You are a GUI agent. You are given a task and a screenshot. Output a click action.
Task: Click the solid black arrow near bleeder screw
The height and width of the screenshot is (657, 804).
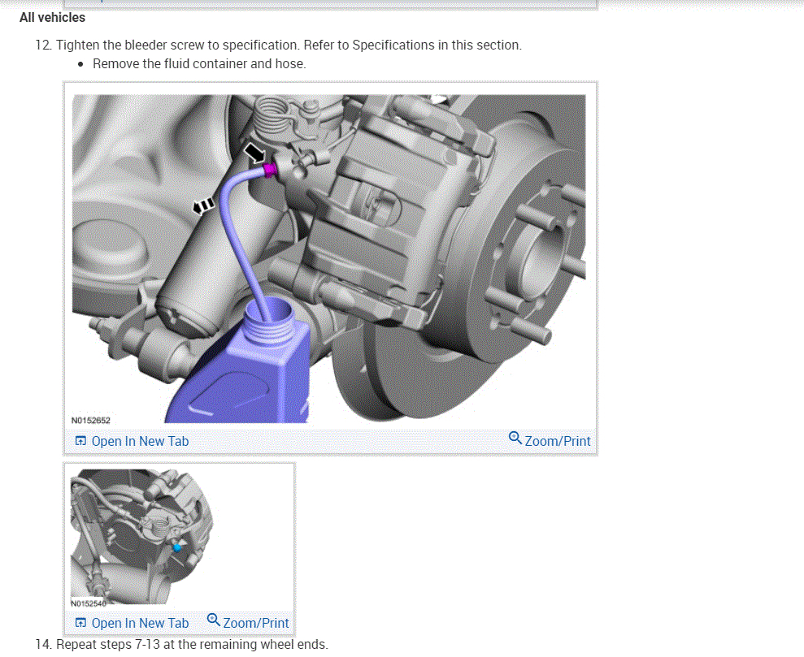coord(254,153)
